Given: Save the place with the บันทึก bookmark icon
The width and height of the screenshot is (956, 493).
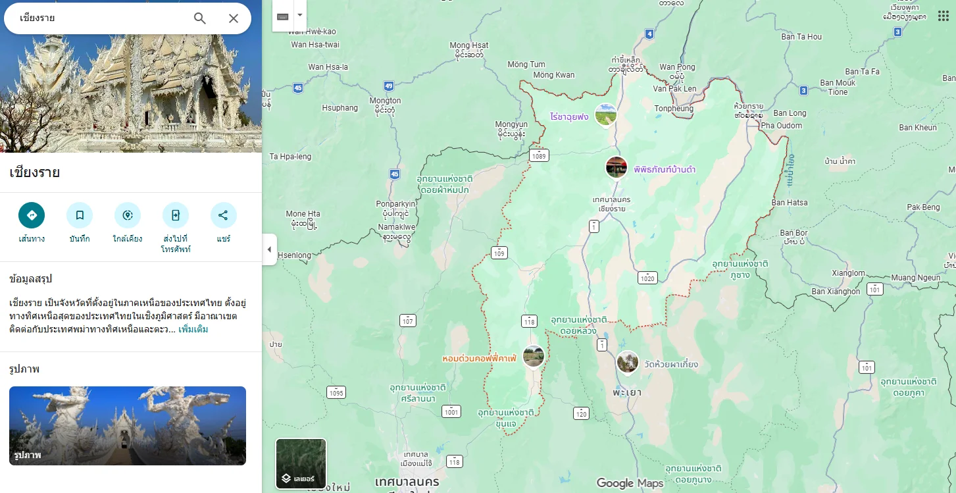Looking at the screenshot, I should pos(80,215).
